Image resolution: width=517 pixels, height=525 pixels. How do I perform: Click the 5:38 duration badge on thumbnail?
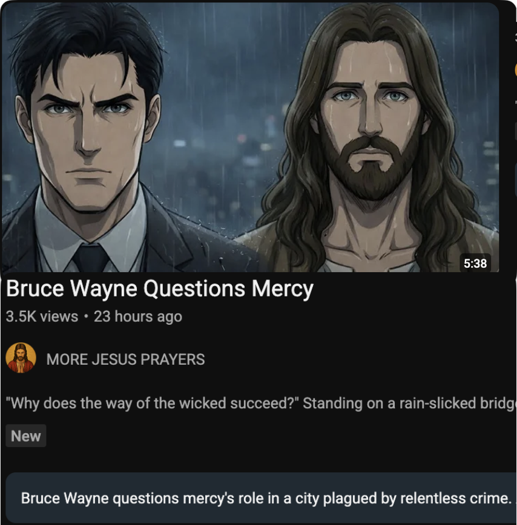click(475, 264)
